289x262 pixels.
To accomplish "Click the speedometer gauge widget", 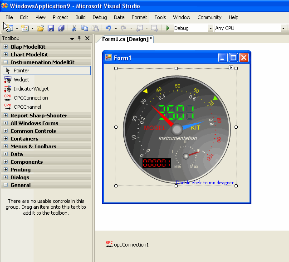I will [x=176, y=129].
